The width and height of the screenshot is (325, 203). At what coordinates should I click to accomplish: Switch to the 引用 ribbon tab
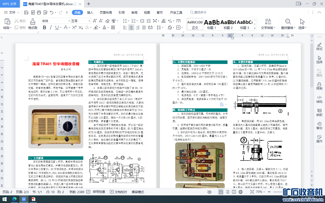click(122, 12)
